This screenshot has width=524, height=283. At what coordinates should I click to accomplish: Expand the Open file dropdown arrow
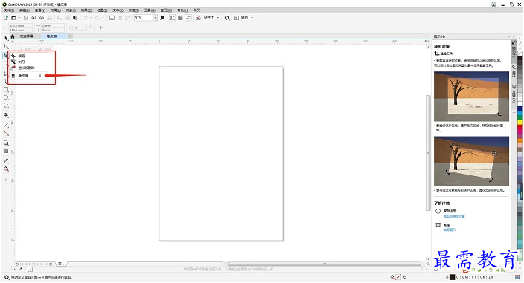point(19,18)
